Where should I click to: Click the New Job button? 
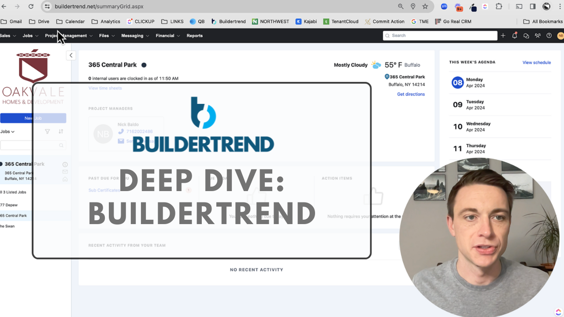pyautogui.click(x=33, y=118)
